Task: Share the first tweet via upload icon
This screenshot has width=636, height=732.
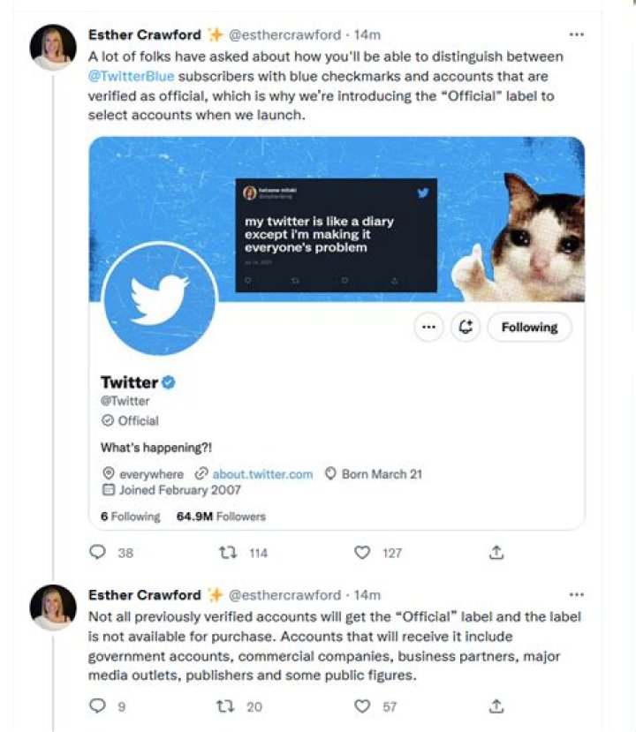Action: click(x=496, y=552)
